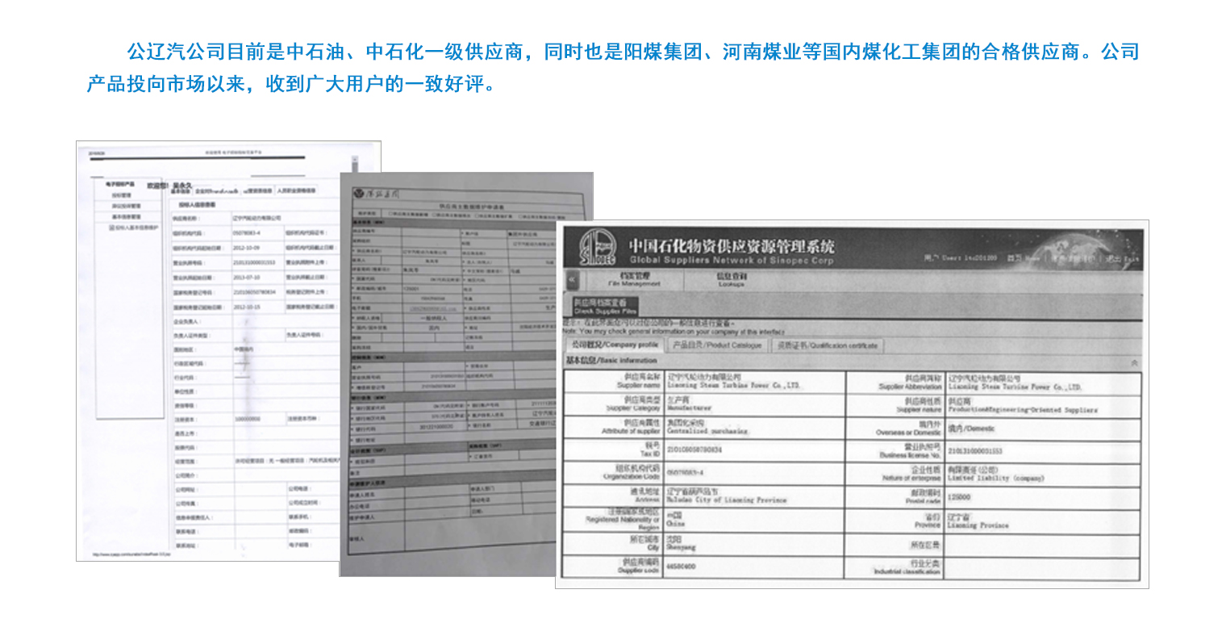
Task: Switch to the Qualification certificate tab
Action: [x=827, y=345]
